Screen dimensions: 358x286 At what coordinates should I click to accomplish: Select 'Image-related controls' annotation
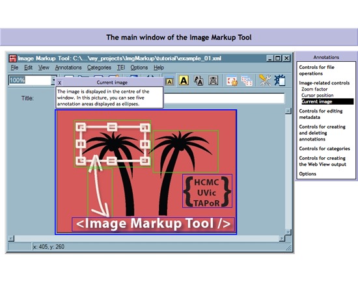coord(324,83)
